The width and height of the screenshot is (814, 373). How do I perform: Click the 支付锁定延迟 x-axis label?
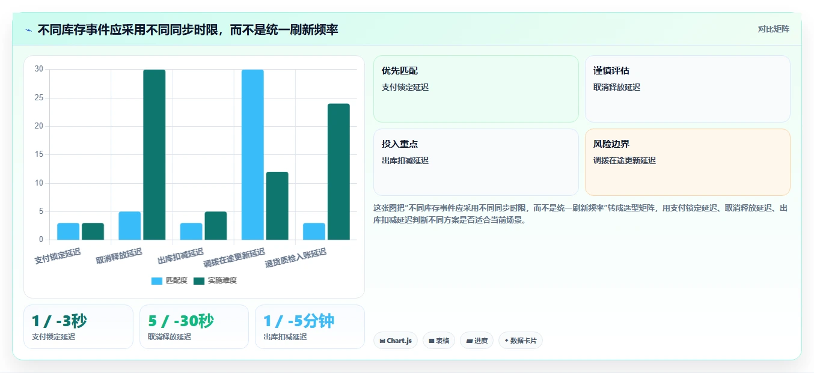click(x=58, y=256)
